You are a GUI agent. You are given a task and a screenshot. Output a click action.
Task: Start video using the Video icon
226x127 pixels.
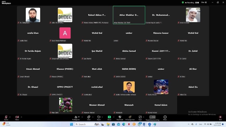17,117
